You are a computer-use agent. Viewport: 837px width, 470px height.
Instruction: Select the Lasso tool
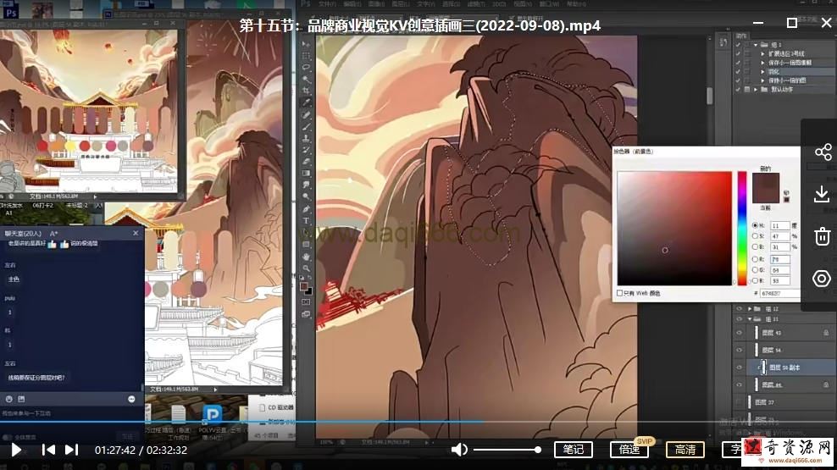pyautogui.click(x=307, y=68)
